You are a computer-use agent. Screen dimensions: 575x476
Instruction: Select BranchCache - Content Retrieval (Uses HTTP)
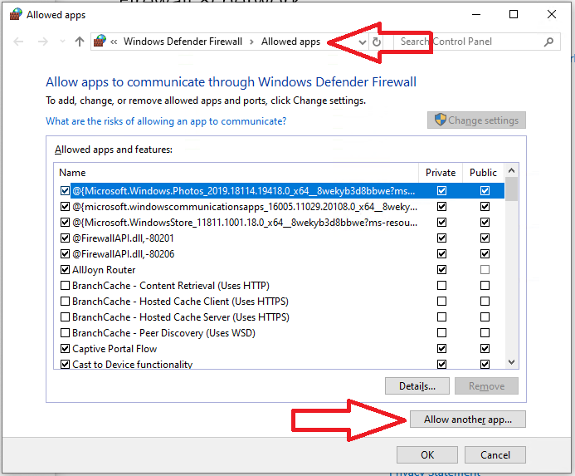click(171, 286)
